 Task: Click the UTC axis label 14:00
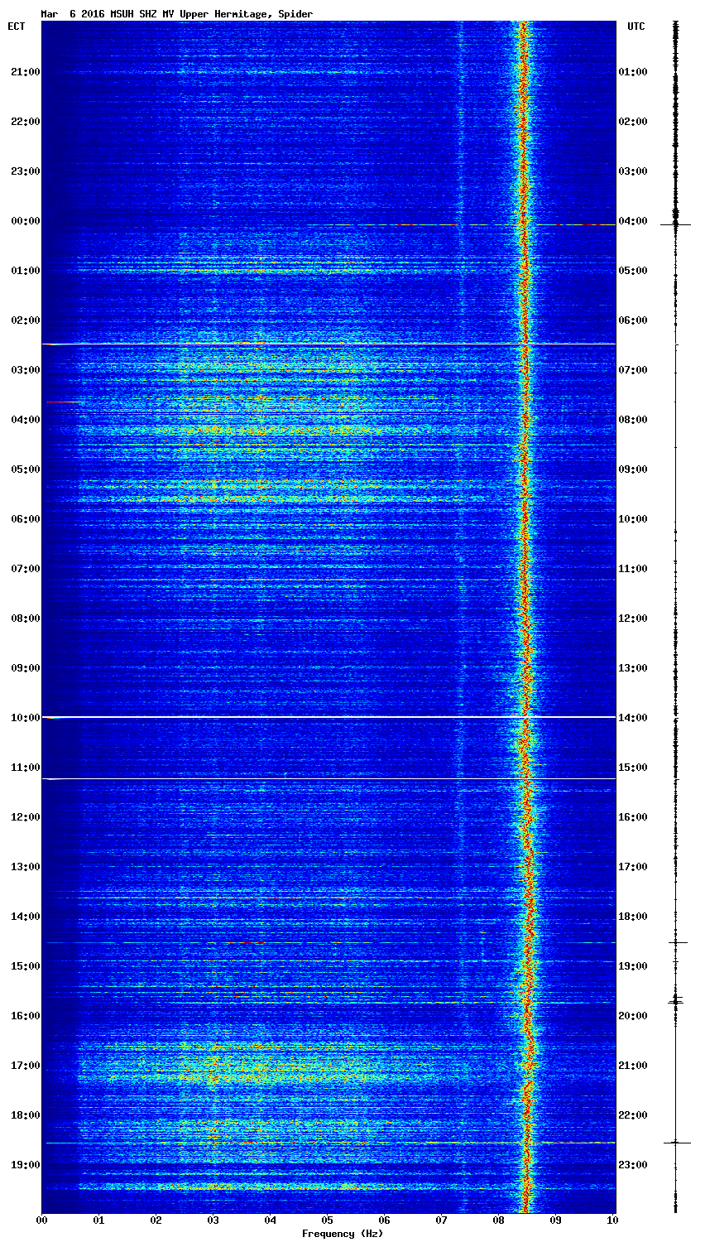click(x=633, y=718)
